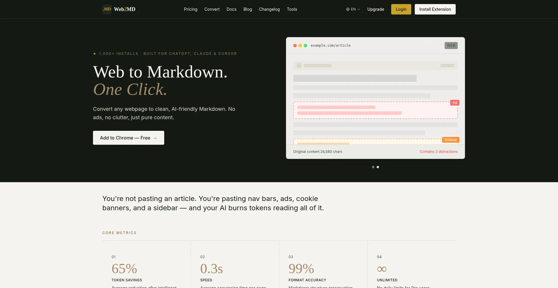Click the Upgrade link
The image size is (558, 288).
pos(376,9)
